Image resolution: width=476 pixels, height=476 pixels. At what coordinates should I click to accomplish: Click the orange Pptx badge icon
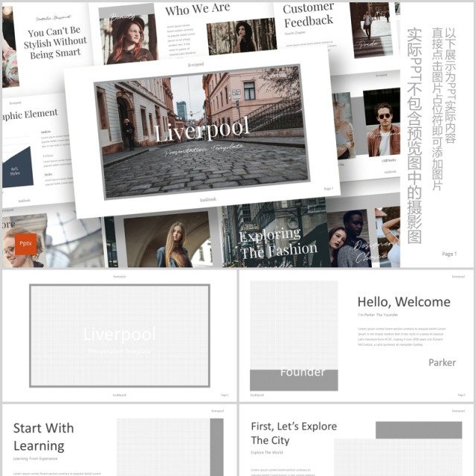(25, 244)
